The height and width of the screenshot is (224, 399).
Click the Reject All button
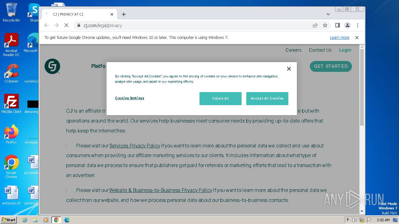(220, 98)
